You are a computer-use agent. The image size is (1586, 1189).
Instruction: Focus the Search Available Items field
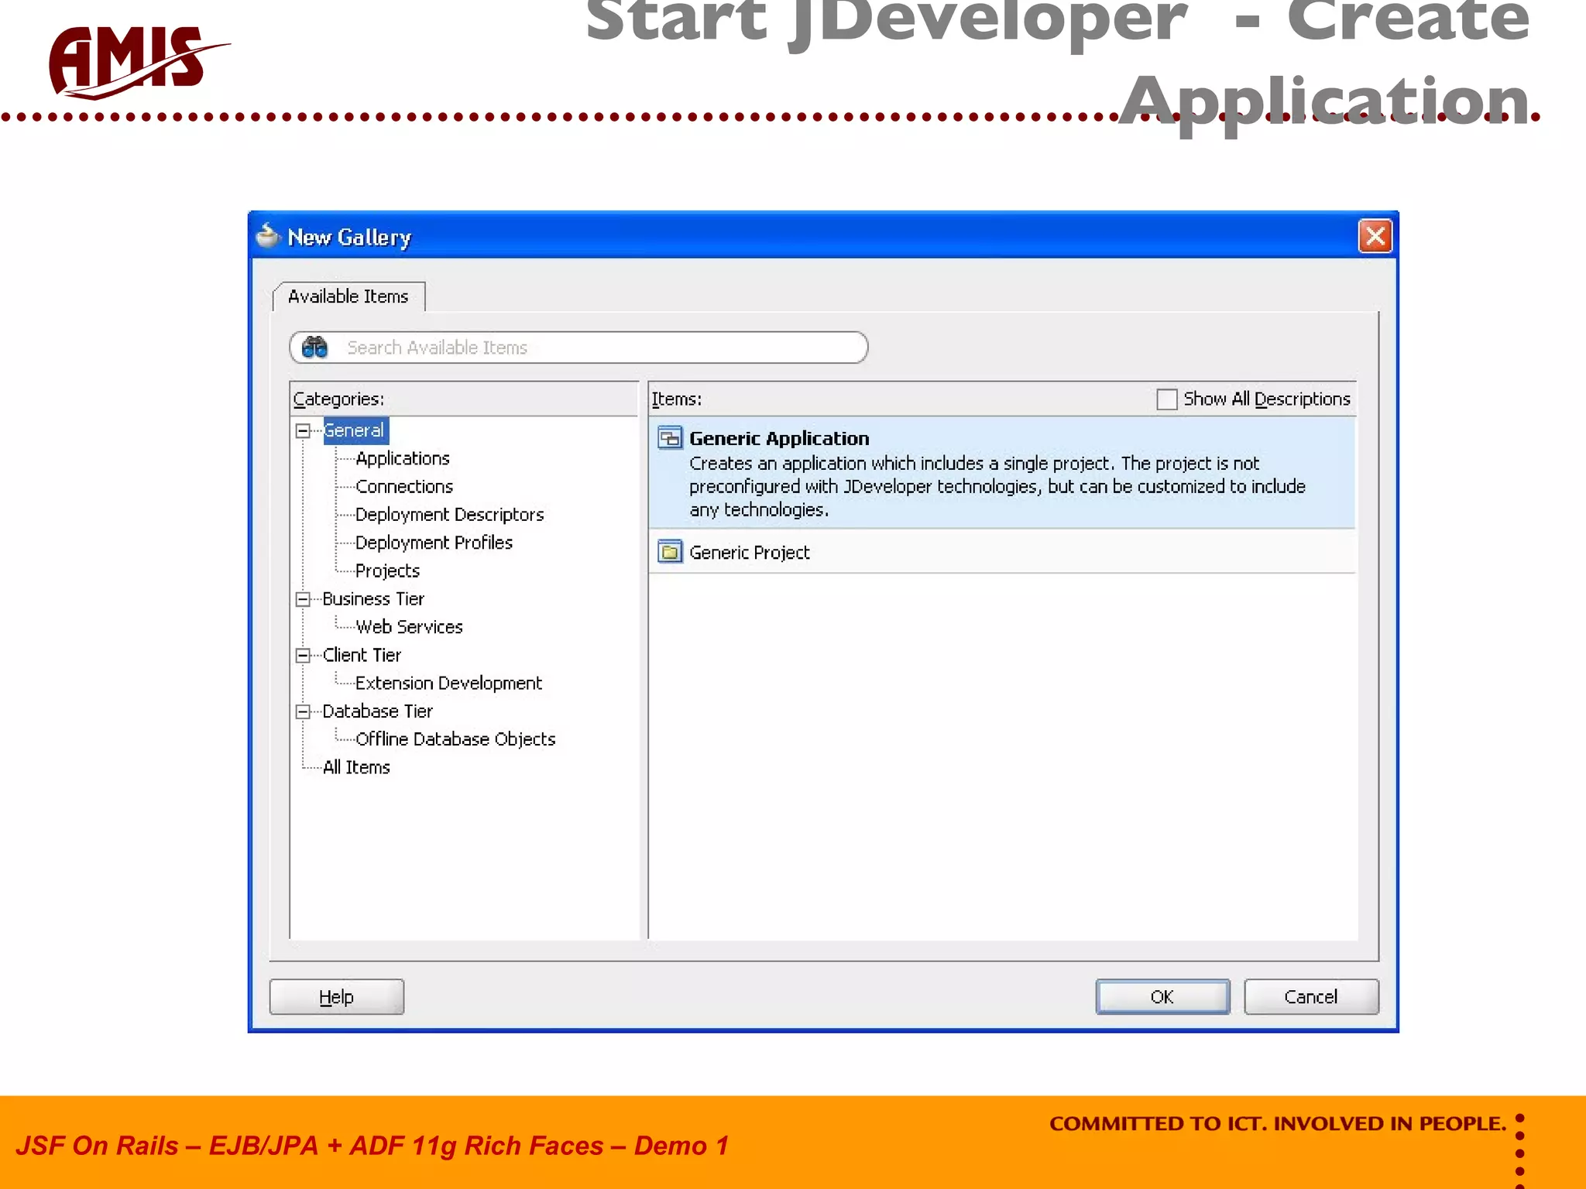[578, 348]
